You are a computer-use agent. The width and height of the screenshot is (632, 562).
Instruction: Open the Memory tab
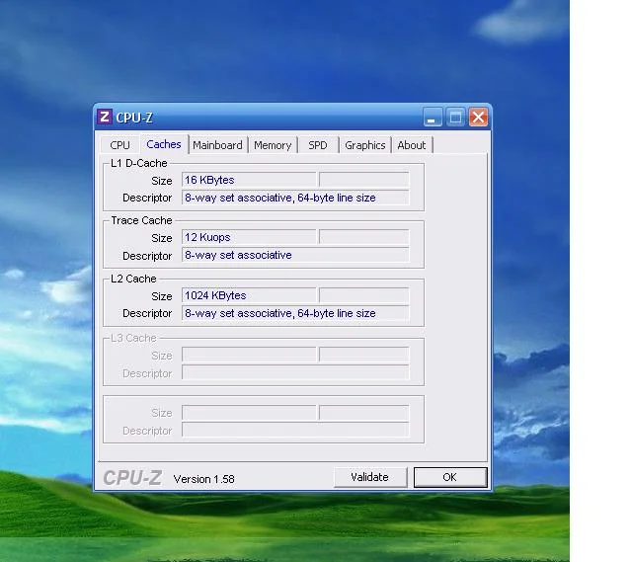pos(273,145)
